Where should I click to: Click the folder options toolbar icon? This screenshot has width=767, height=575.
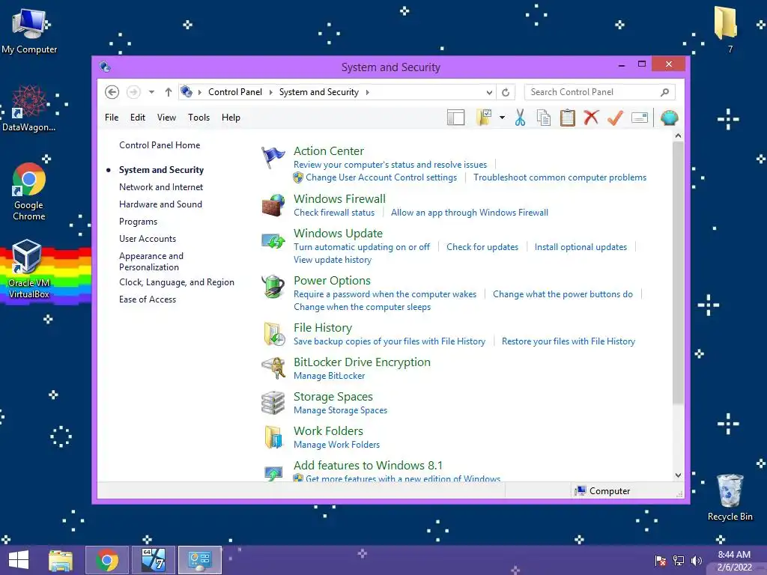pos(484,118)
